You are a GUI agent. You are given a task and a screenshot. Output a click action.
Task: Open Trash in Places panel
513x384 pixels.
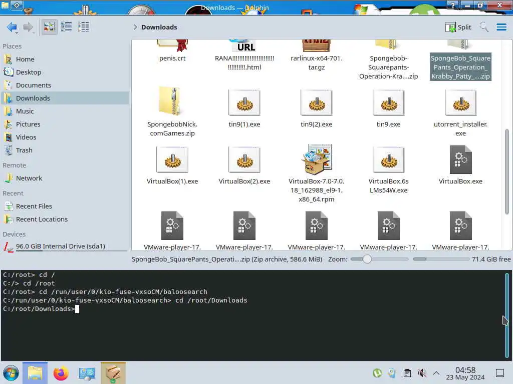(65, 150)
